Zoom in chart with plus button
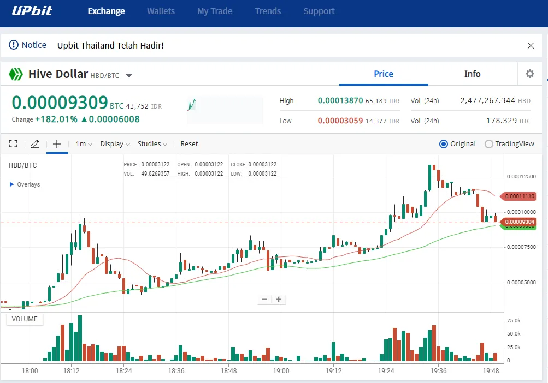 pos(279,299)
